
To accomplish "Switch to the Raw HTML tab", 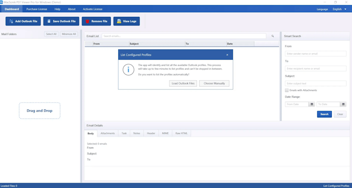I will tap(181, 133).
